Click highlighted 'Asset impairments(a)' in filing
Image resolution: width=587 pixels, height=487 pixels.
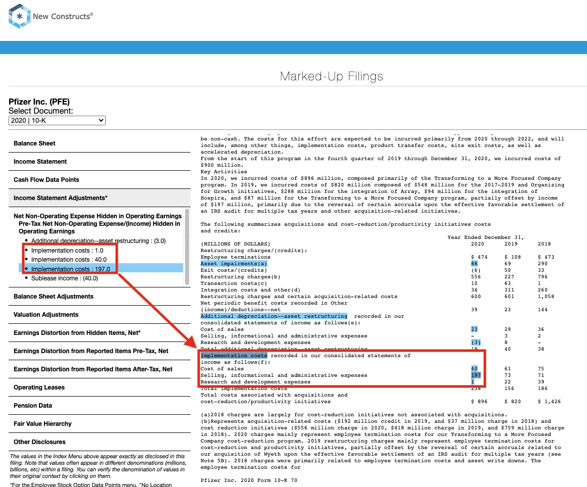click(x=234, y=264)
